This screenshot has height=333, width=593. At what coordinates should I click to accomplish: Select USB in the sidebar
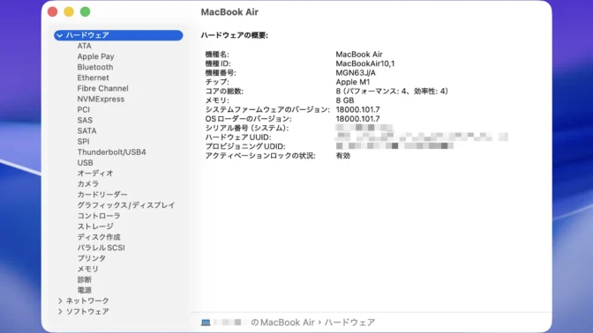[x=85, y=162]
